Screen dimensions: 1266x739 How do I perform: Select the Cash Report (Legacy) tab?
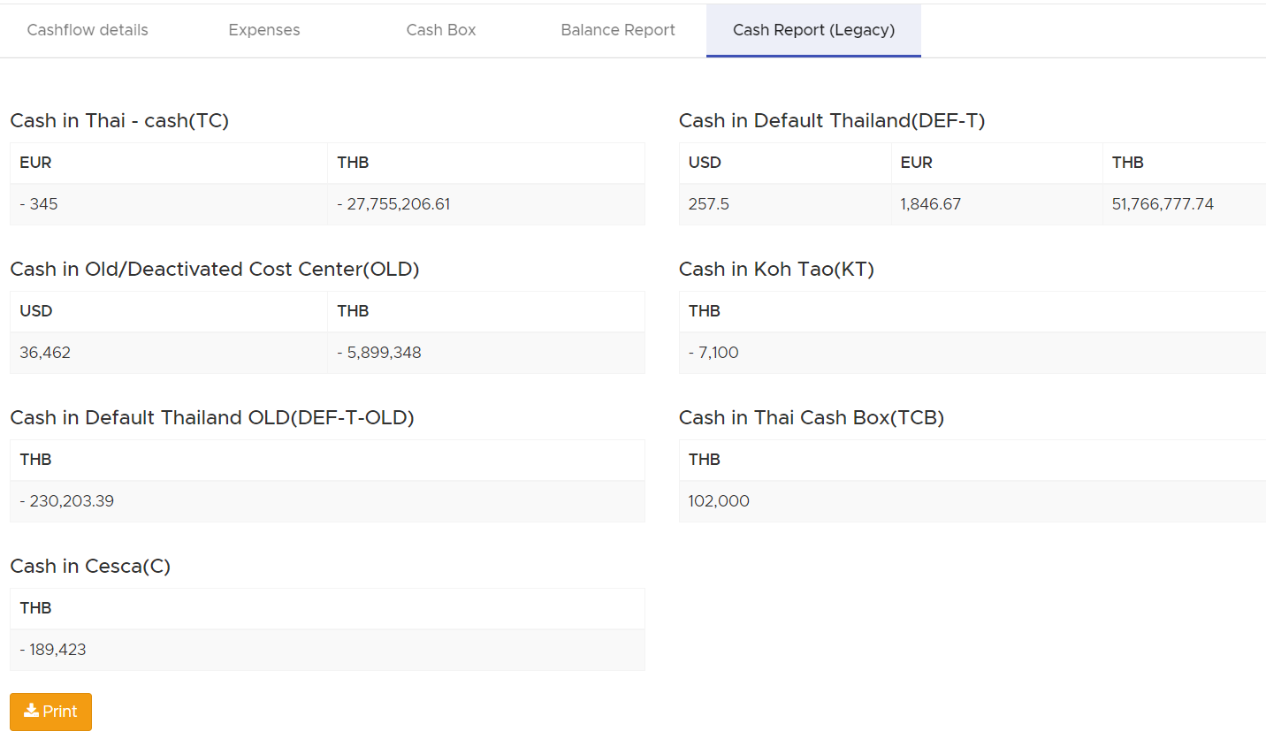click(813, 30)
